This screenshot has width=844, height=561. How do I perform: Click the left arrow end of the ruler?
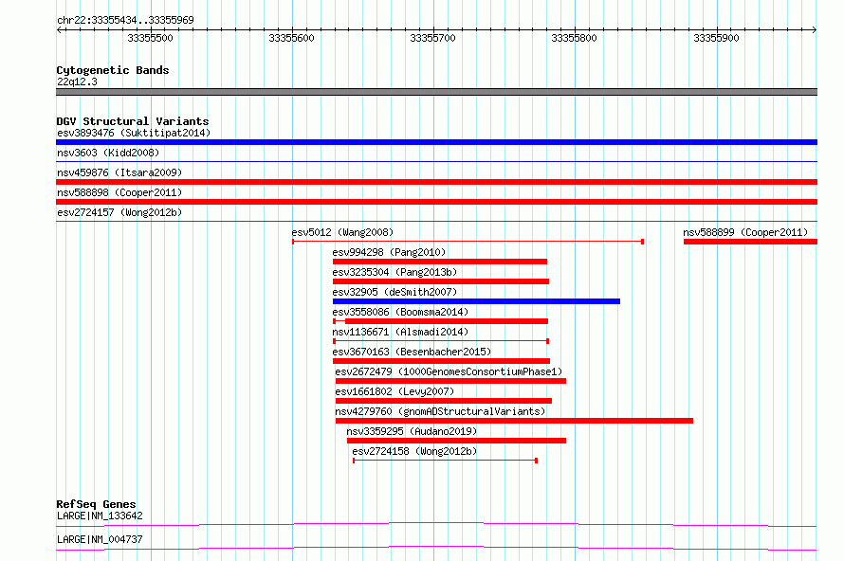click(x=59, y=30)
